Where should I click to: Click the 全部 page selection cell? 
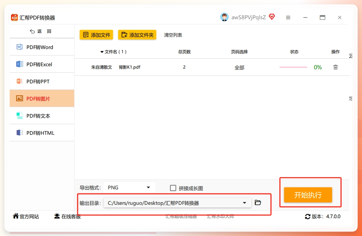point(239,68)
